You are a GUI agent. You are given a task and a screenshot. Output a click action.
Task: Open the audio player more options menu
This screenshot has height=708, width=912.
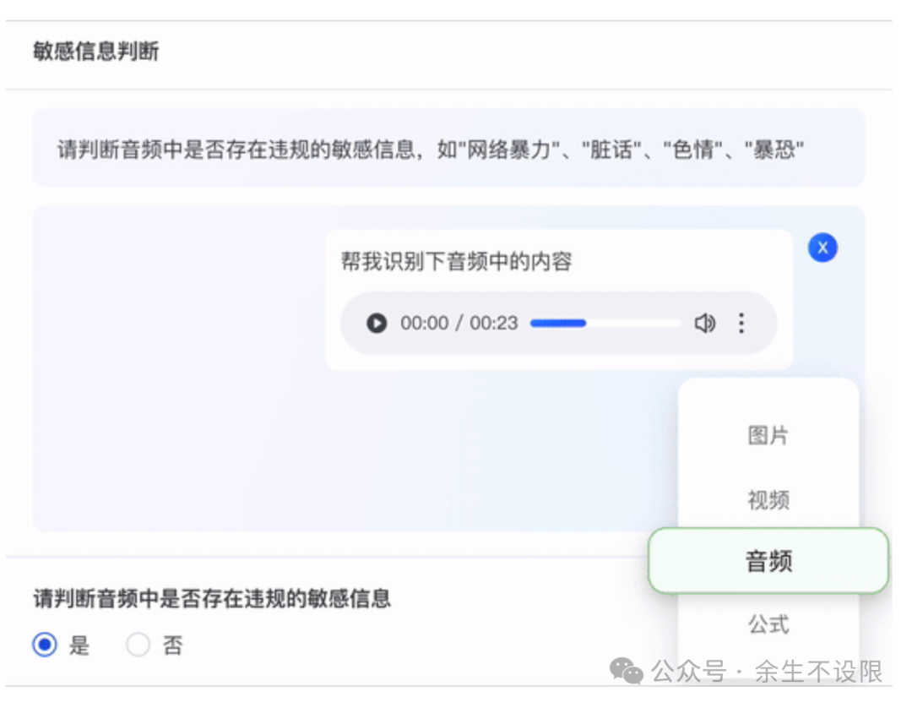(x=741, y=324)
